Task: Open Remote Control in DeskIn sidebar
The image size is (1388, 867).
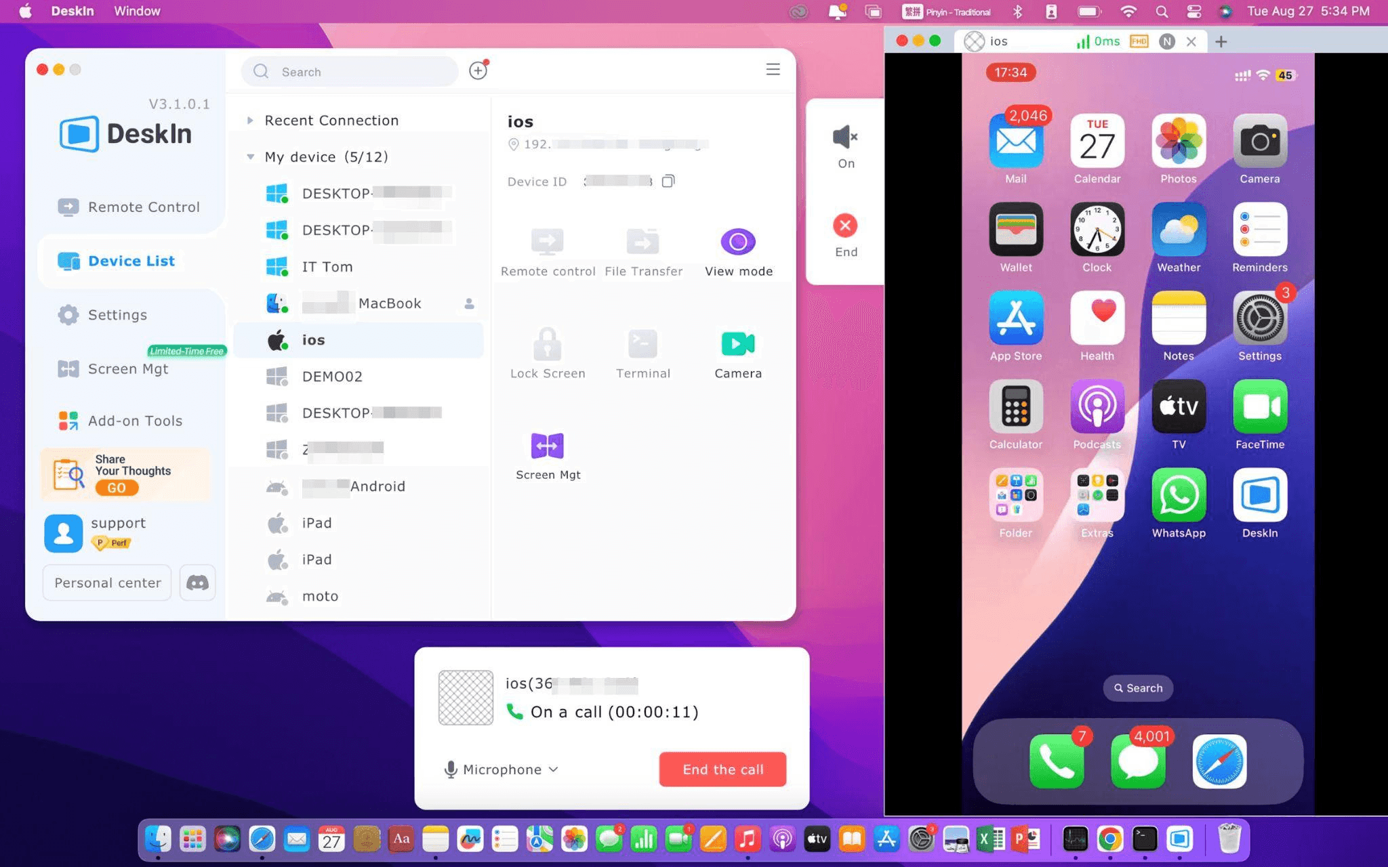Action: [x=129, y=207]
